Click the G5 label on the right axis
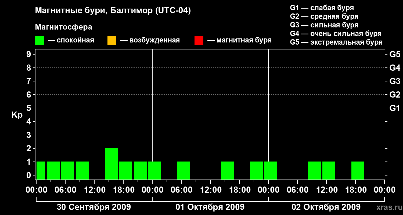 point(395,54)
